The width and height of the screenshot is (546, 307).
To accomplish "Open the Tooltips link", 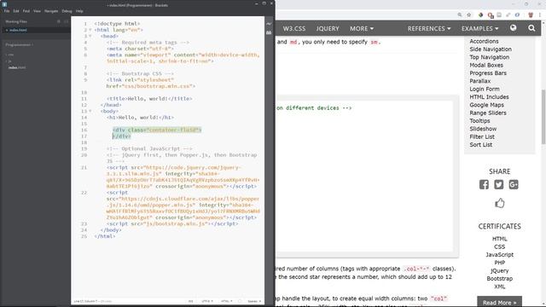I will pyautogui.click(x=479, y=121).
